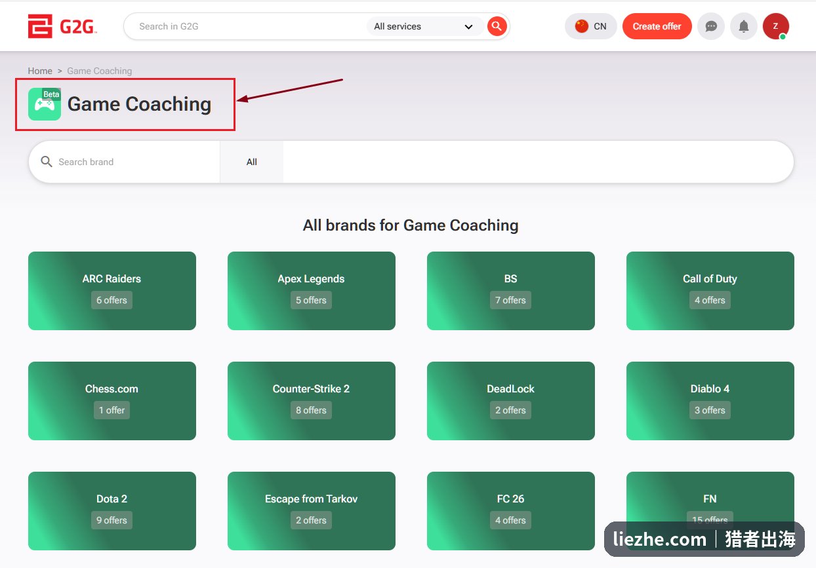This screenshot has height=568, width=816.
Task: Open the Diablo 4 brand card
Action: (x=710, y=401)
